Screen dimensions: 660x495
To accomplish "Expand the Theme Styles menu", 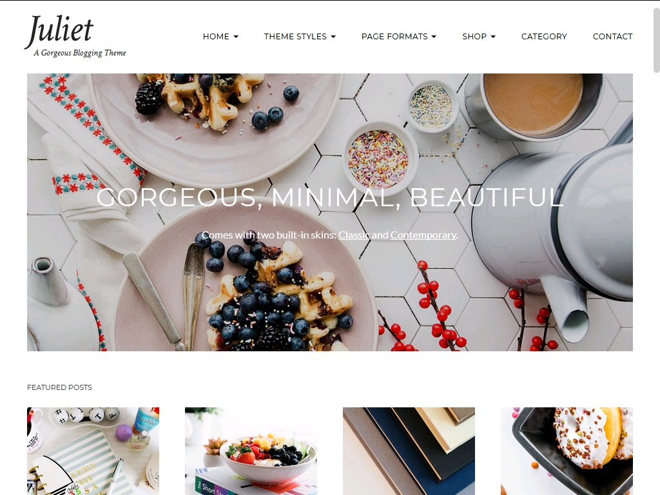I will [300, 37].
